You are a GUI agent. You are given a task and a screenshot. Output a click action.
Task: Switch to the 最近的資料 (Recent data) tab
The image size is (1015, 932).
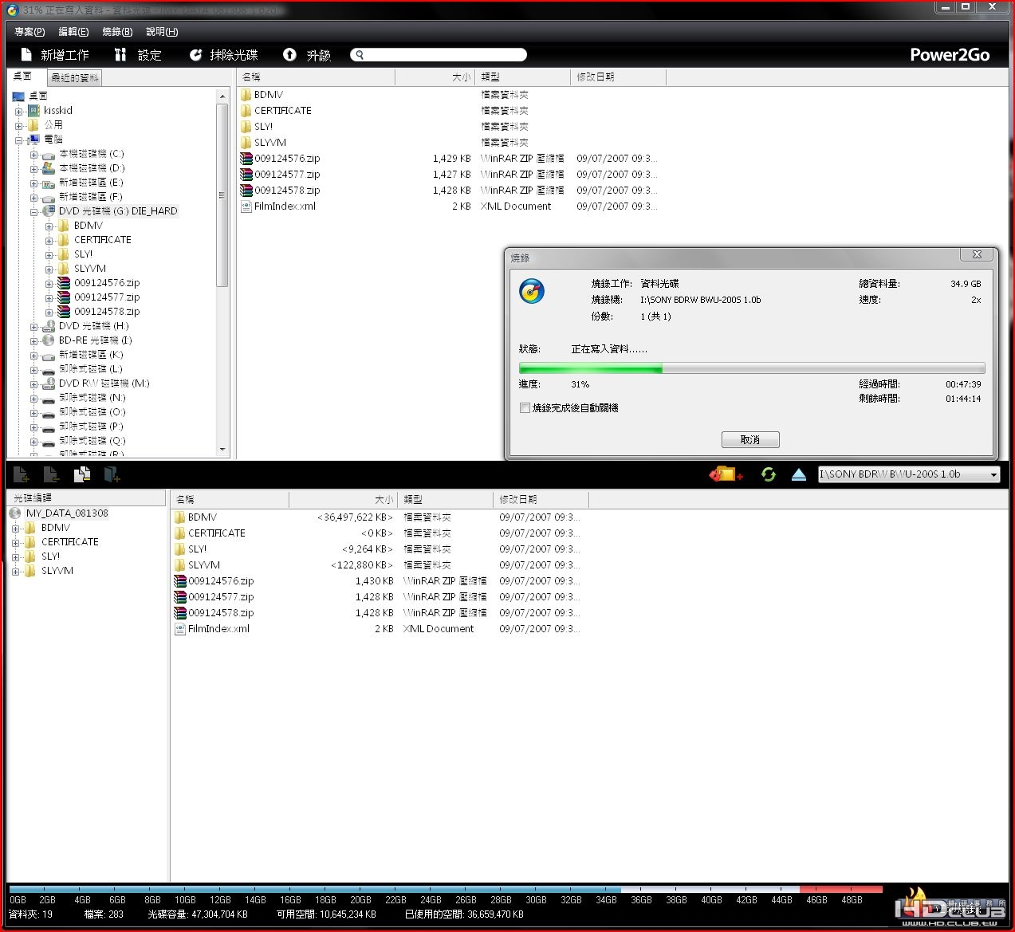[75, 77]
